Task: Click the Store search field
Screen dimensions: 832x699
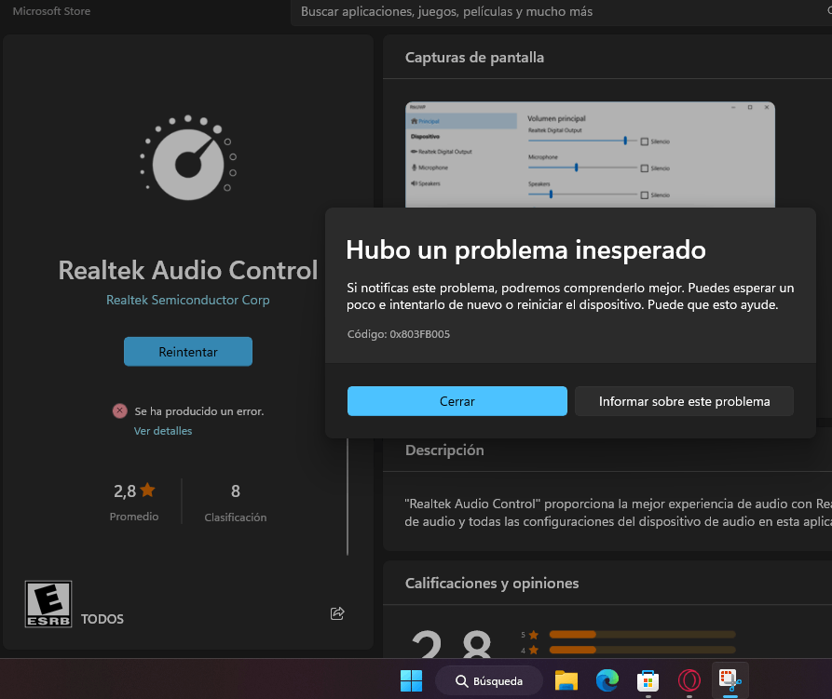Action: 559,13
